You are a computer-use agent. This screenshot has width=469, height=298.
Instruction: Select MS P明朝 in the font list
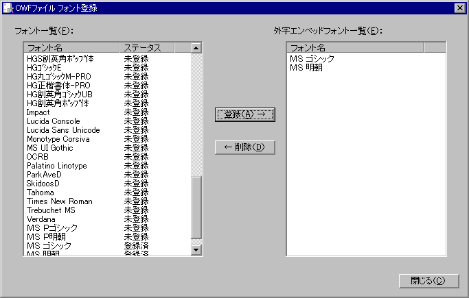tap(46, 238)
